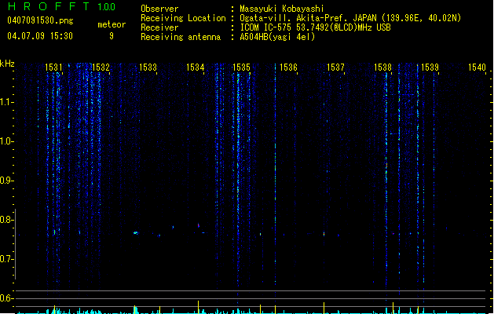Click the Receiver label
494x314 pixels.
159,27
